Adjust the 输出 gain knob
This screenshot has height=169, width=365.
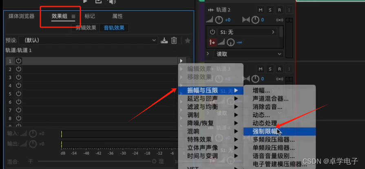pos(33,144)
